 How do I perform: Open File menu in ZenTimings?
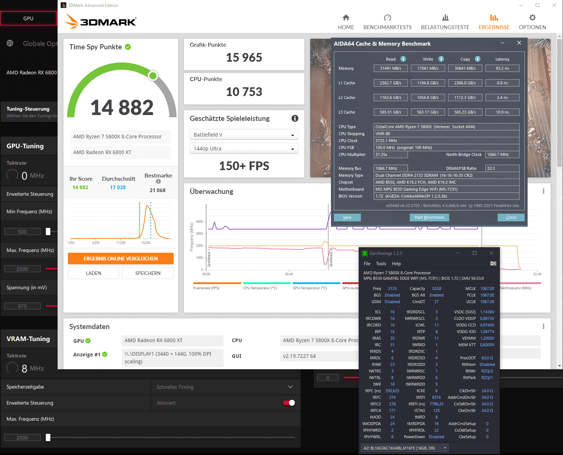[x=367, y=264]
